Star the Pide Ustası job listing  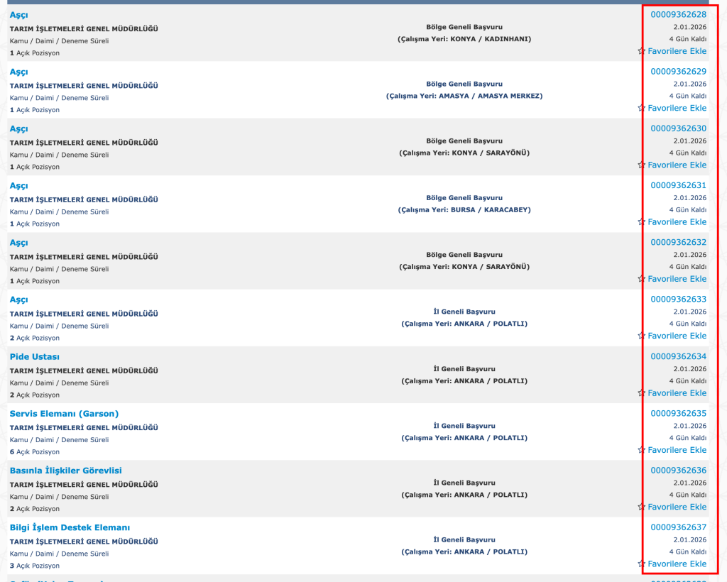pos(641,393)
